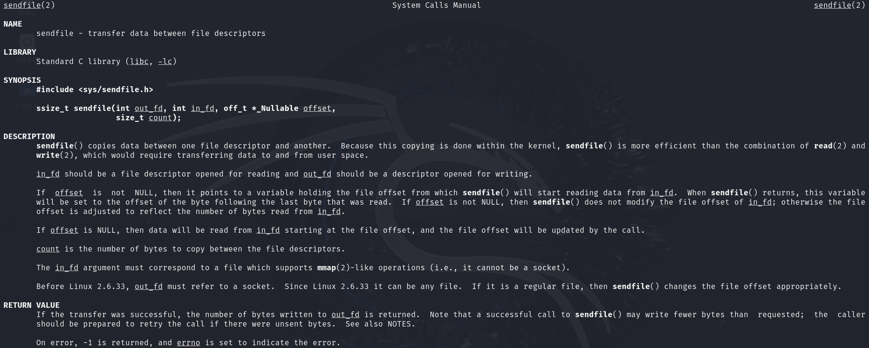Click the DESCRIPTION section heading
This screenshot has height=348, width=869.
pyautogui.click(x=29, y=136)
